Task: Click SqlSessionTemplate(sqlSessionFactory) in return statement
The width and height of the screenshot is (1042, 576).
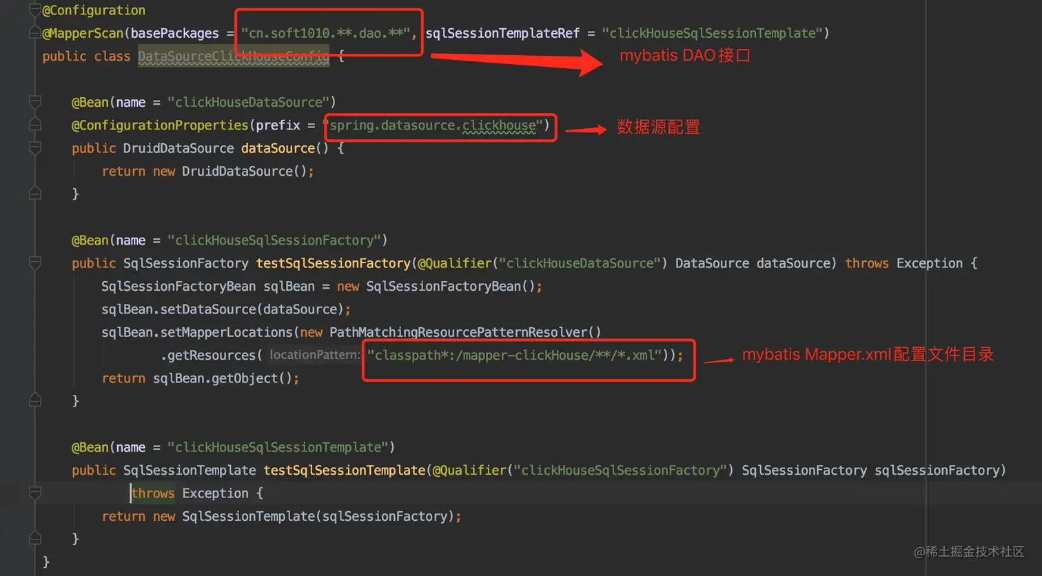Action: pos(317,516)
